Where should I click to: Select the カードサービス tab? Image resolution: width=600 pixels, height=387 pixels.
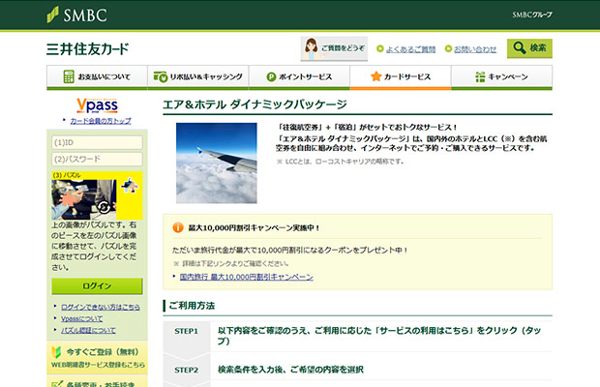click(400, 77)
